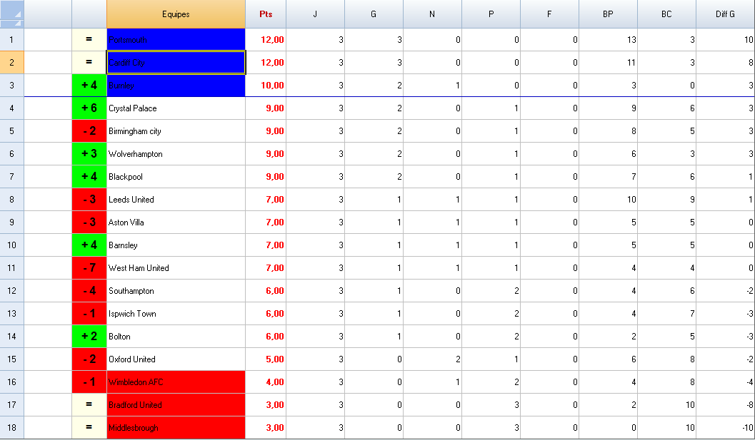Select the Portsmouth team cell
The width and height of the screenshot is (755, 440).
pyautogui.click(x=176, y=39)
